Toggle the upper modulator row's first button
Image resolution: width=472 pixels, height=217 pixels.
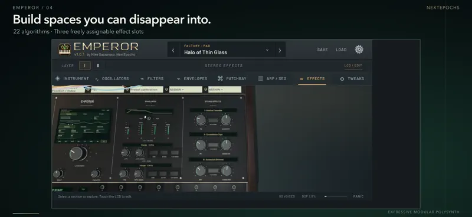coord(154,153)
